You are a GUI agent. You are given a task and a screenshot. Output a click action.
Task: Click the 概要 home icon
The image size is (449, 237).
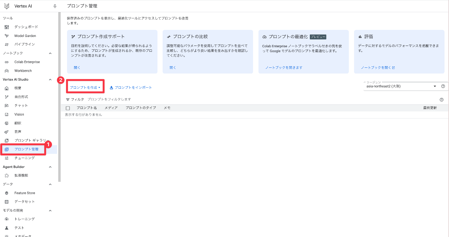(x=7, y=88)
